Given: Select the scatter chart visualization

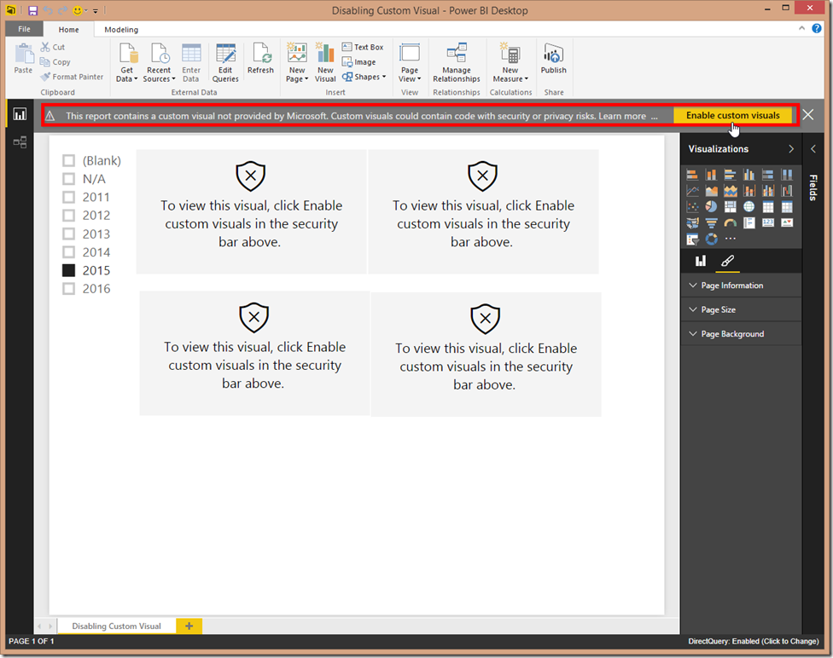Looking at the screenshot, I should click(x=692, y=206).
